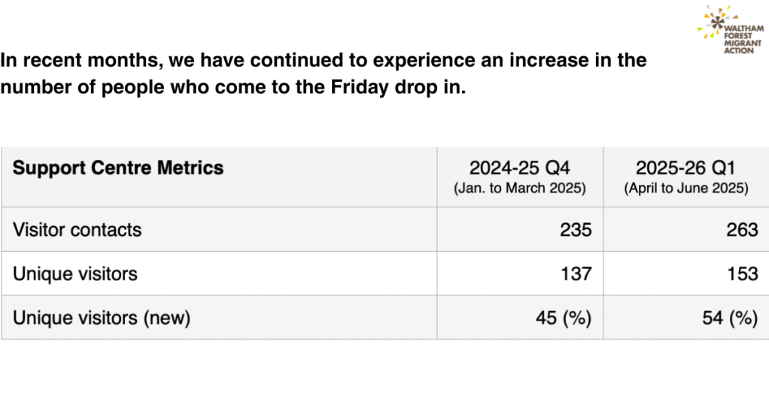The height and width of the screenshot is (402, 769).
Task: Select the "45 (%)" table cell
Action: pos(563,318)
